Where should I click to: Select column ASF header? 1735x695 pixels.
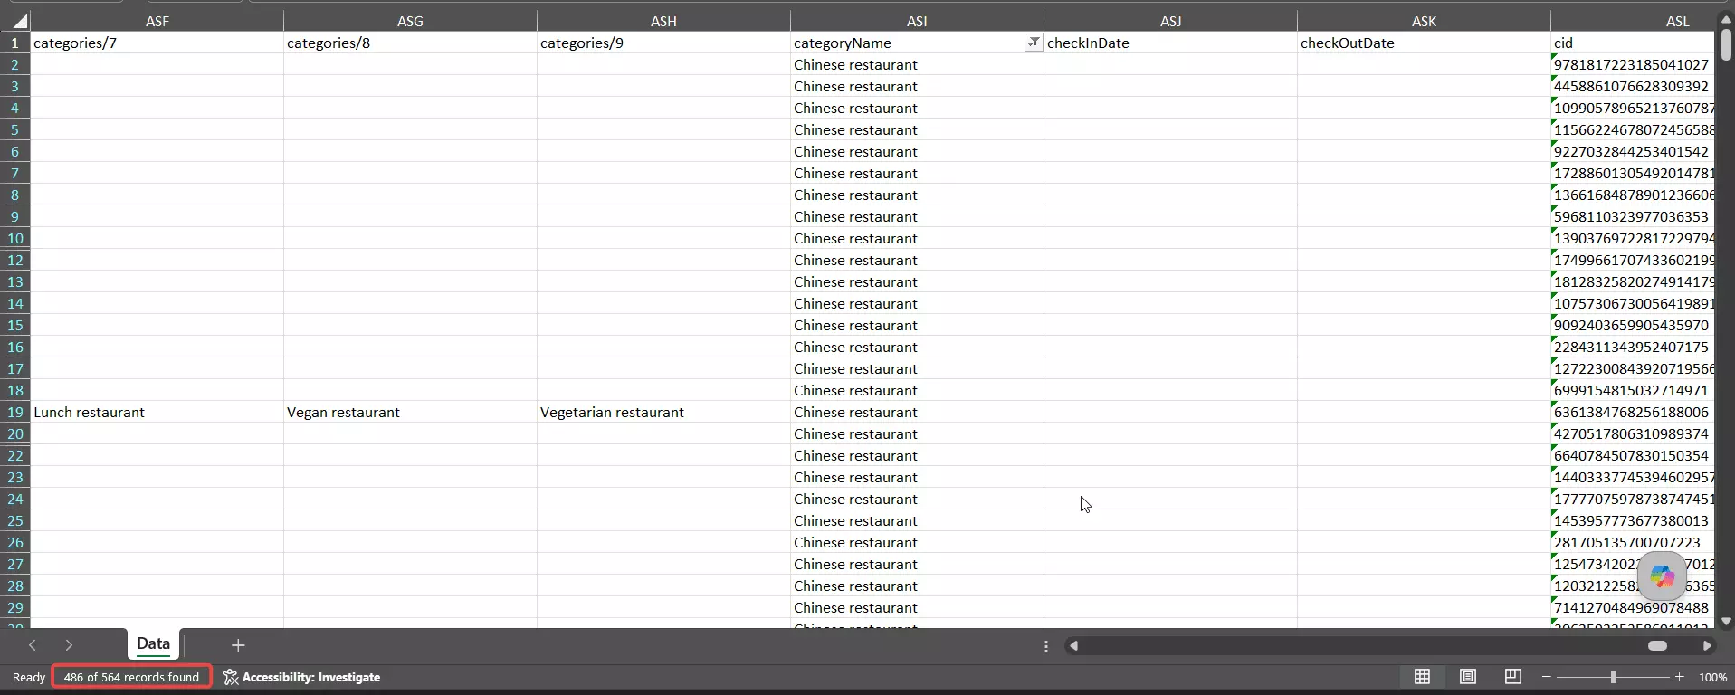click(157, 21)
